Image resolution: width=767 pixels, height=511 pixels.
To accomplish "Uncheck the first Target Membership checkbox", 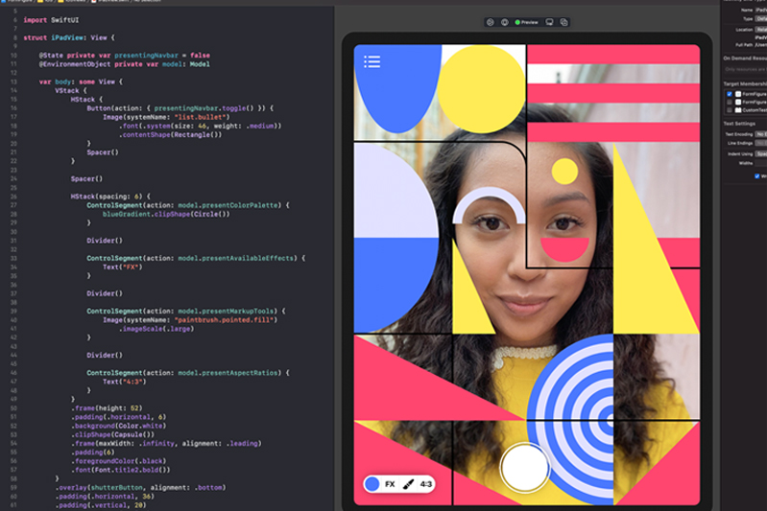I will click(730, 94).
